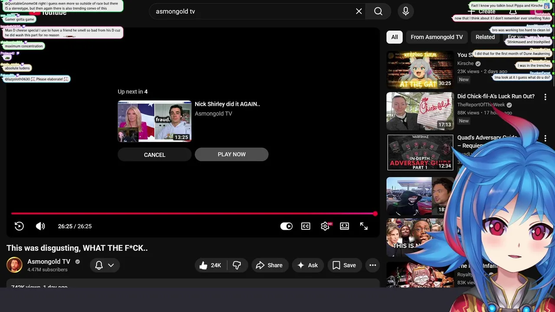This screenshot has width=555, height=312.
Task: Clear the search box with the X icon
Action: tap(359, 11)
